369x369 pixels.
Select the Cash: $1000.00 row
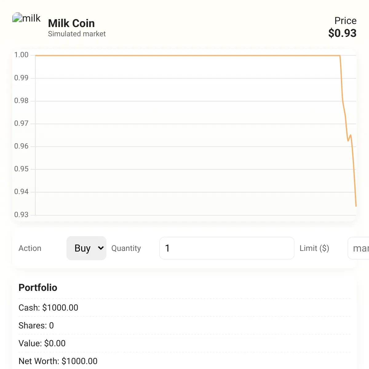pyautogui.click(x=184, y=307)
